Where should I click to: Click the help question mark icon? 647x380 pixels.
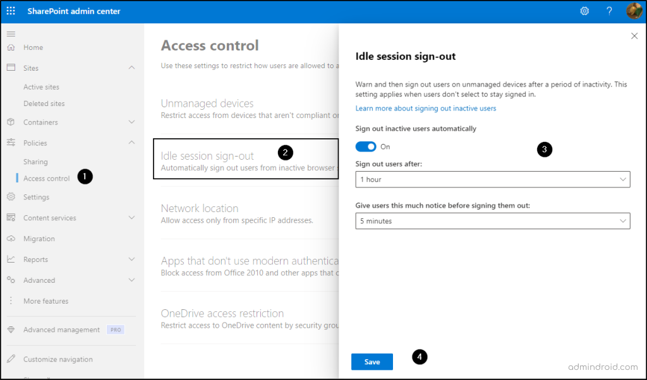point(609,11)
